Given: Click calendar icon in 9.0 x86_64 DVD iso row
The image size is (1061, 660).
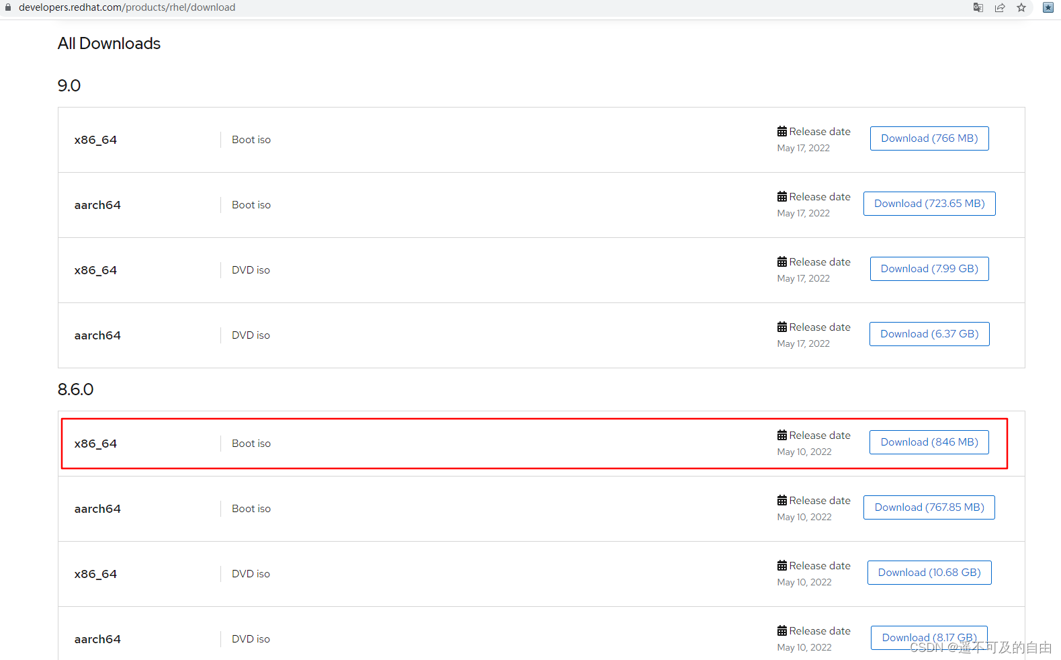Looking at the screenshot, I should click(x=782, y=261).
